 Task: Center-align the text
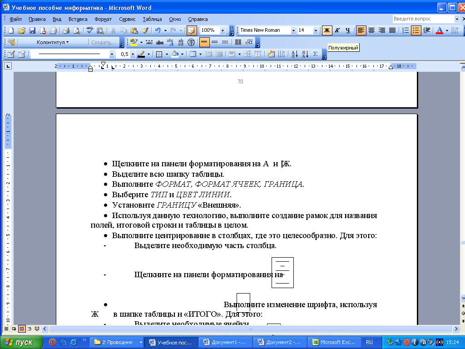(x=371, y=30)
